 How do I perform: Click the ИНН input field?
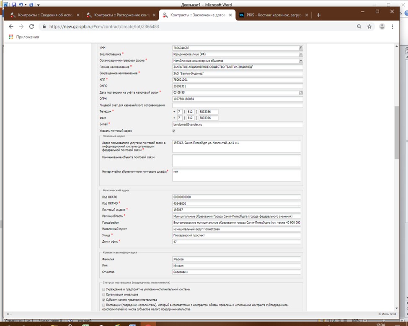click(x=236, y=48)
